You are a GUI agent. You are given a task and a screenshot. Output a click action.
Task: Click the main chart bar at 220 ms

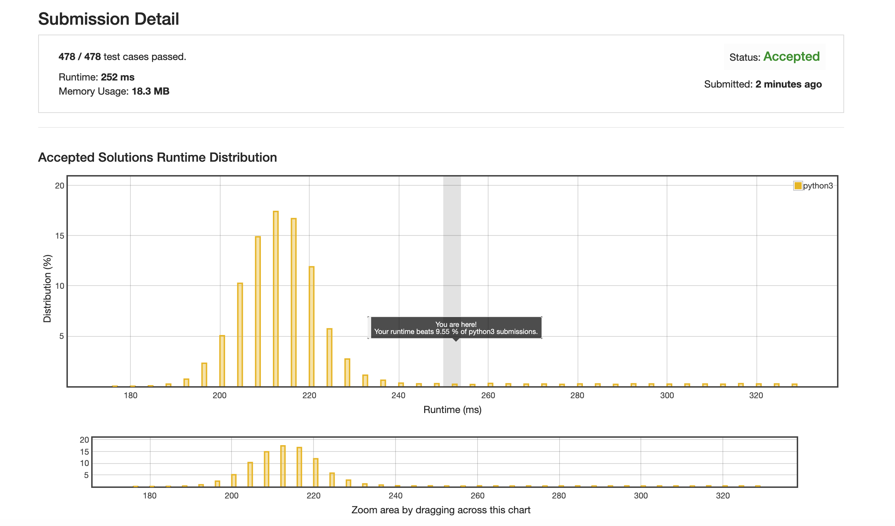[312, 327]
